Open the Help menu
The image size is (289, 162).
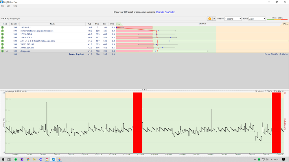click(15, 6)
